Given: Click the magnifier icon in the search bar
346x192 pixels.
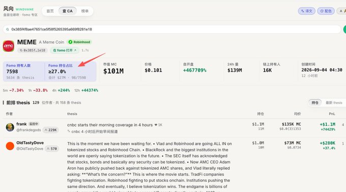Looking at the screenshot, I should pos(8,29).
